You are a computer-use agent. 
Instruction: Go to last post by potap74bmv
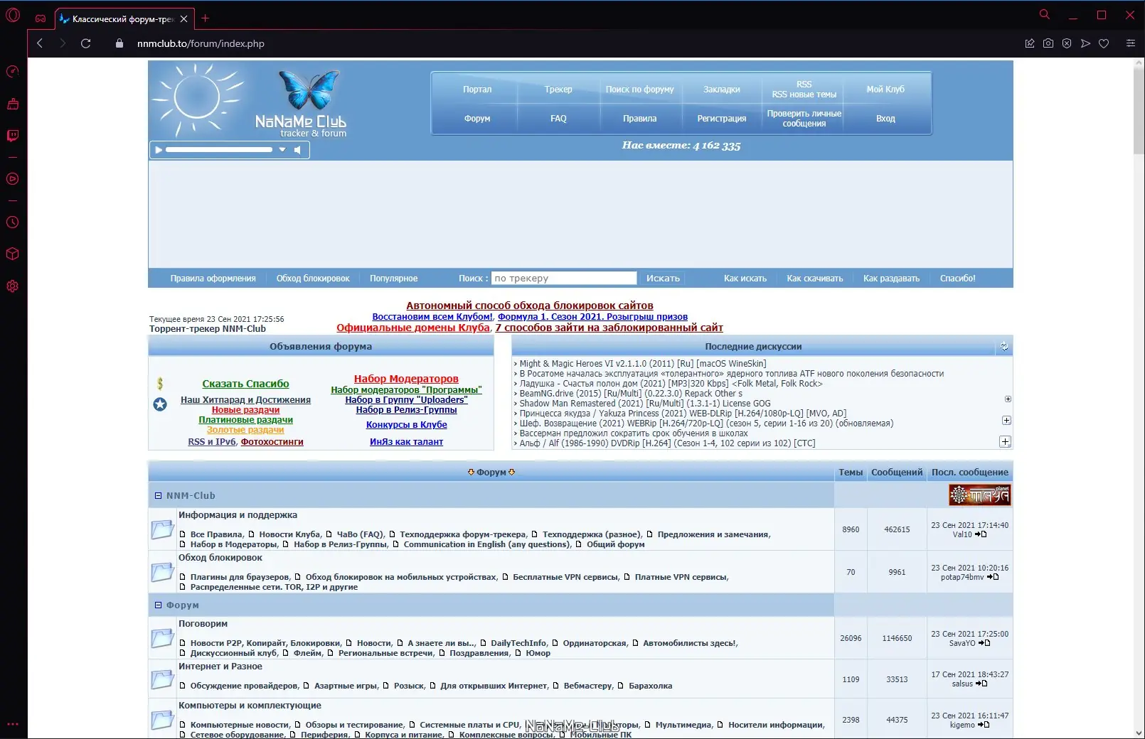click(994, 577)
